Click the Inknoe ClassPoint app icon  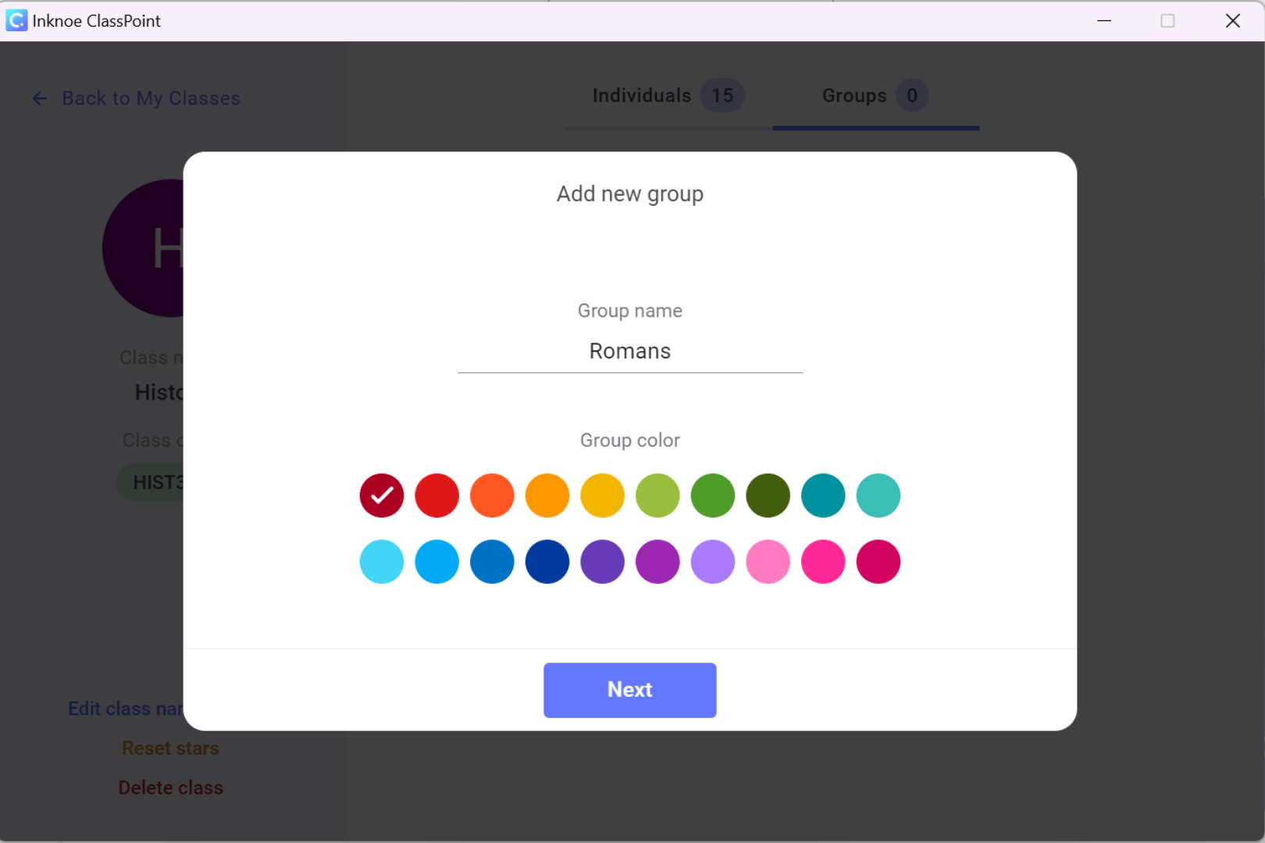coord(16,21)
